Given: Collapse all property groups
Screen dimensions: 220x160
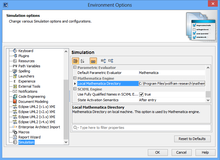Looking at the screenshot, I should pos(111,61).
